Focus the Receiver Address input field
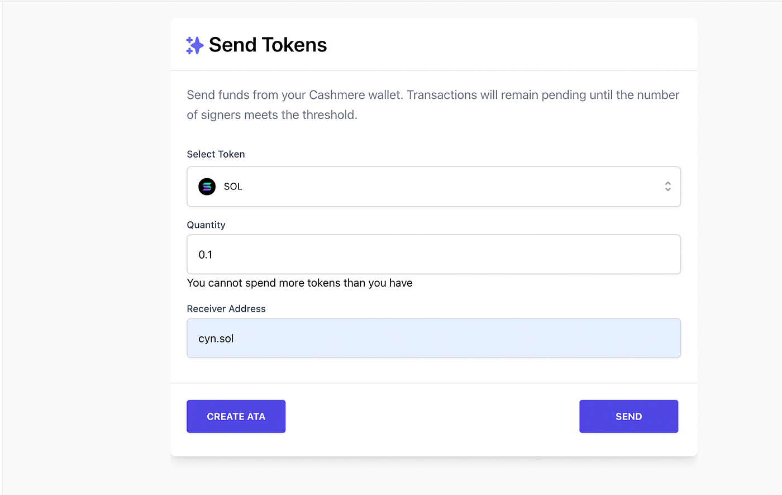 [x=433, y=339]
